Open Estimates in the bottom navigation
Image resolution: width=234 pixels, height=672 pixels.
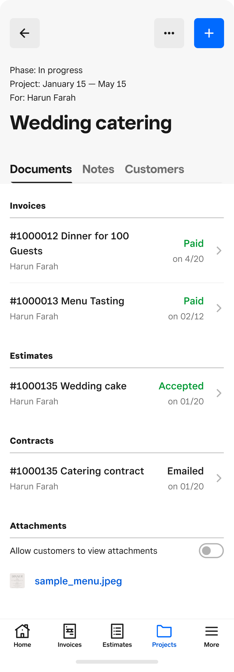pos(117,636)
